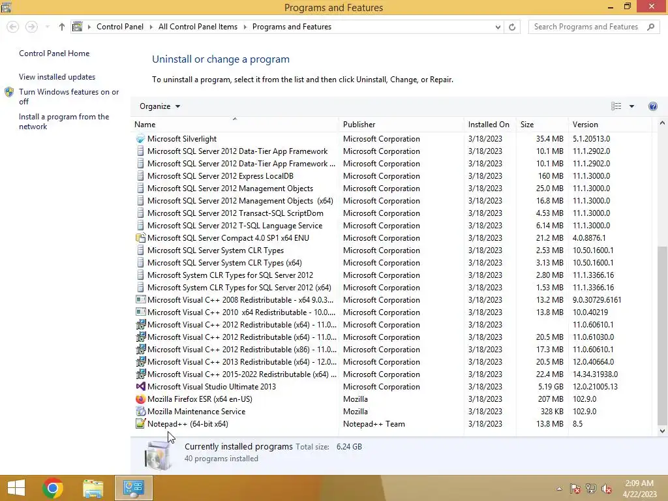The width and height of the screenshot is (668, 501).
Task: Expand the view options dropdown arrow
Action: coord(631,106)
